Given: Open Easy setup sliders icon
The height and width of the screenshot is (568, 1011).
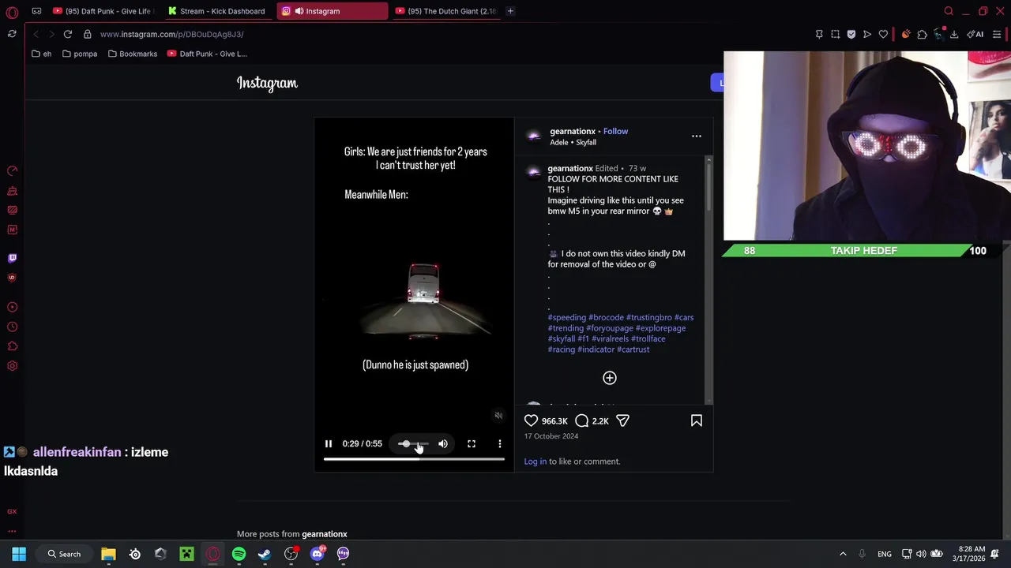Looking at the screenshot, I should [997, 34].
